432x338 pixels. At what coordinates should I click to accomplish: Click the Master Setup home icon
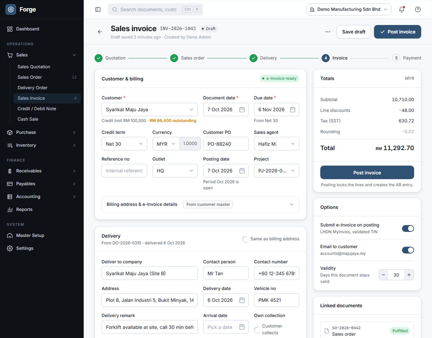(10, 235)
